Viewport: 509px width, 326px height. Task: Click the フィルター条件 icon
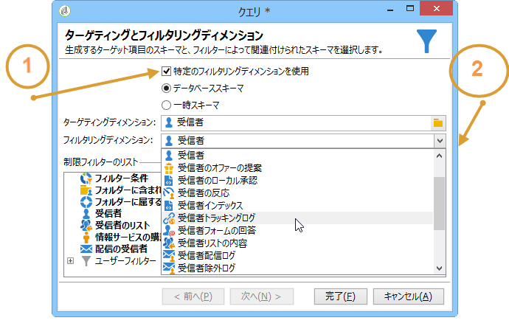tap(86, 178)
